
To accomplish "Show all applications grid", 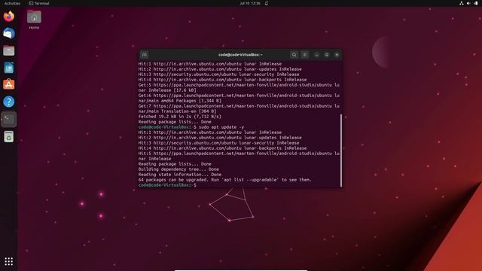I will click(8, 261).
